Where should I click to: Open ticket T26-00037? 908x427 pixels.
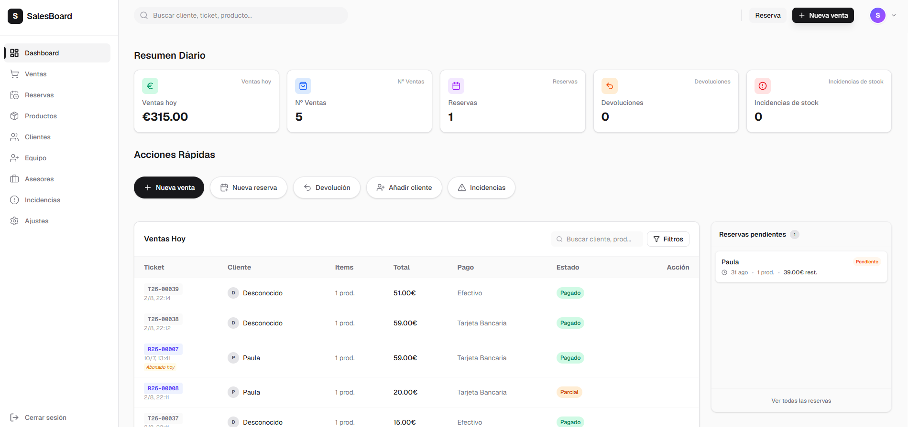coord(163,418)
